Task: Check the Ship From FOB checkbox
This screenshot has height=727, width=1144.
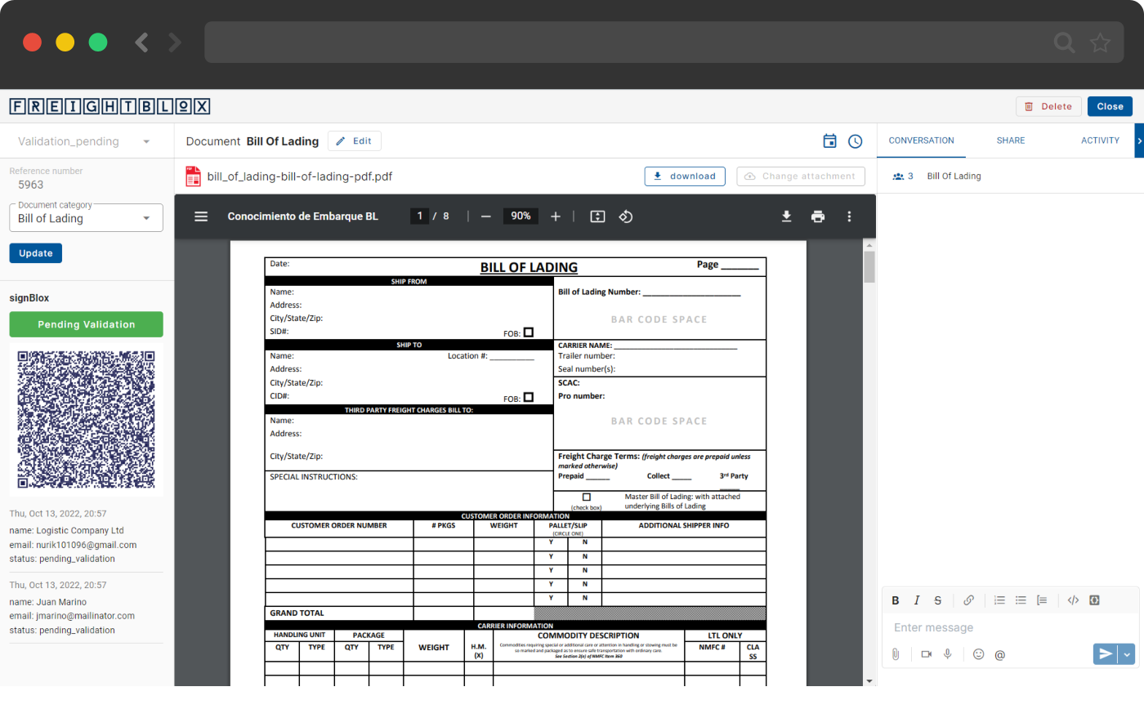Action: (529, 332)
